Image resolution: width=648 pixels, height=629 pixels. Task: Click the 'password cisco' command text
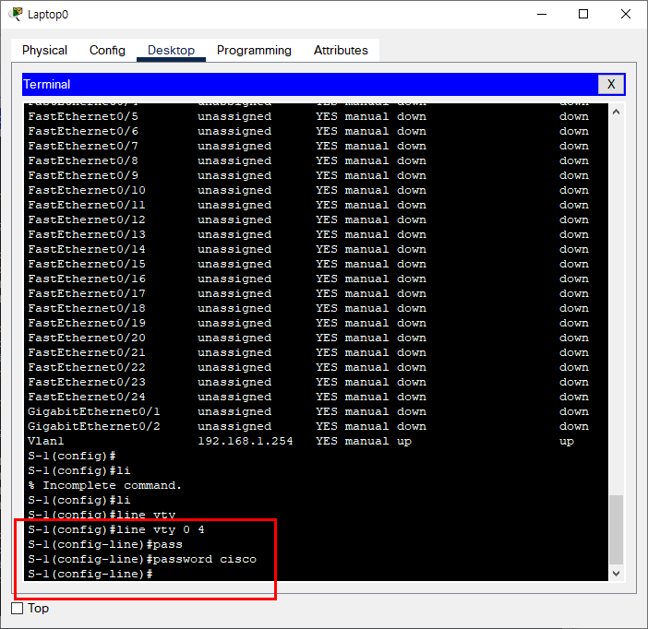pos(205,559)
